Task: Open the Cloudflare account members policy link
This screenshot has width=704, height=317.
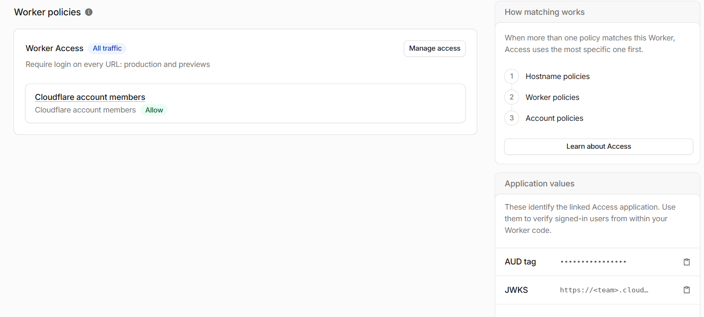Action: 90,97
